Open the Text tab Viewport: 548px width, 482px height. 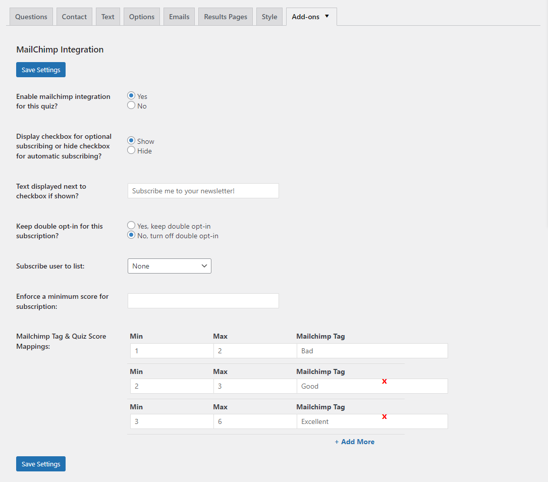pyautogui.click(x=107, y=17)
